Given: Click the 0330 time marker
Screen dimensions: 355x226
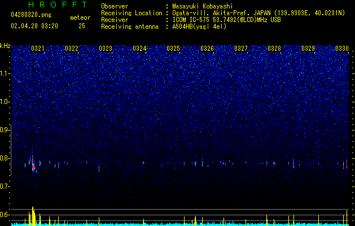Looking at the screenshot, I should pyautogui.click(x=342, y=49).
